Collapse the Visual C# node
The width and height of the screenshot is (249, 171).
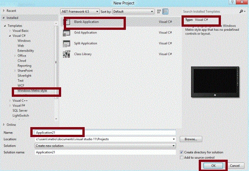10,36
